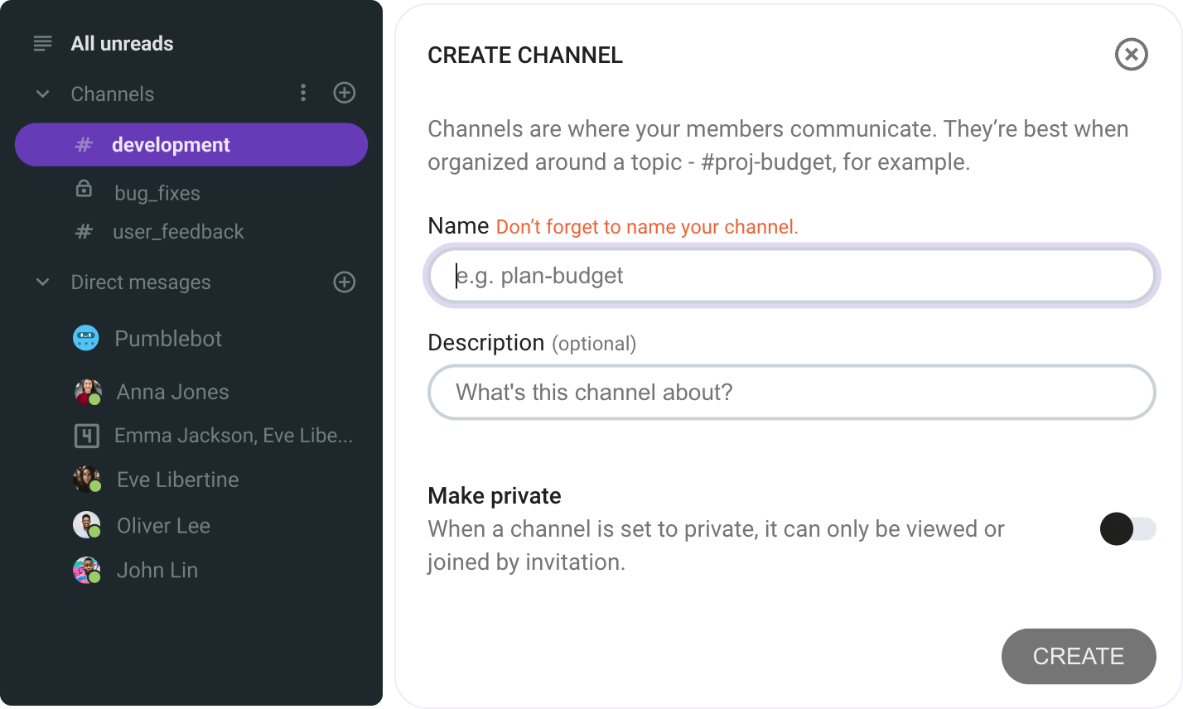Enable the Make private toggle

[1127, 529]
